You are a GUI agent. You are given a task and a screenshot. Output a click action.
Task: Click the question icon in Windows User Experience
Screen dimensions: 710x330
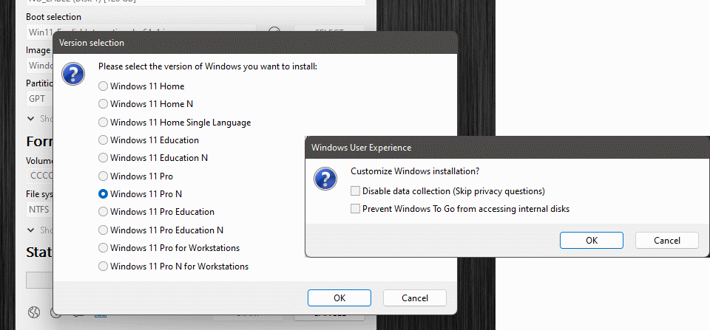coord(325,179)
